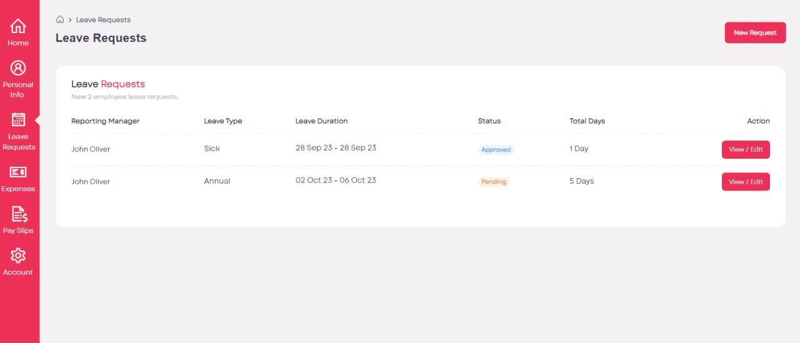Click the Total Days column header
The height and width of the screenshot is (343, 800).
coord(587,121)
